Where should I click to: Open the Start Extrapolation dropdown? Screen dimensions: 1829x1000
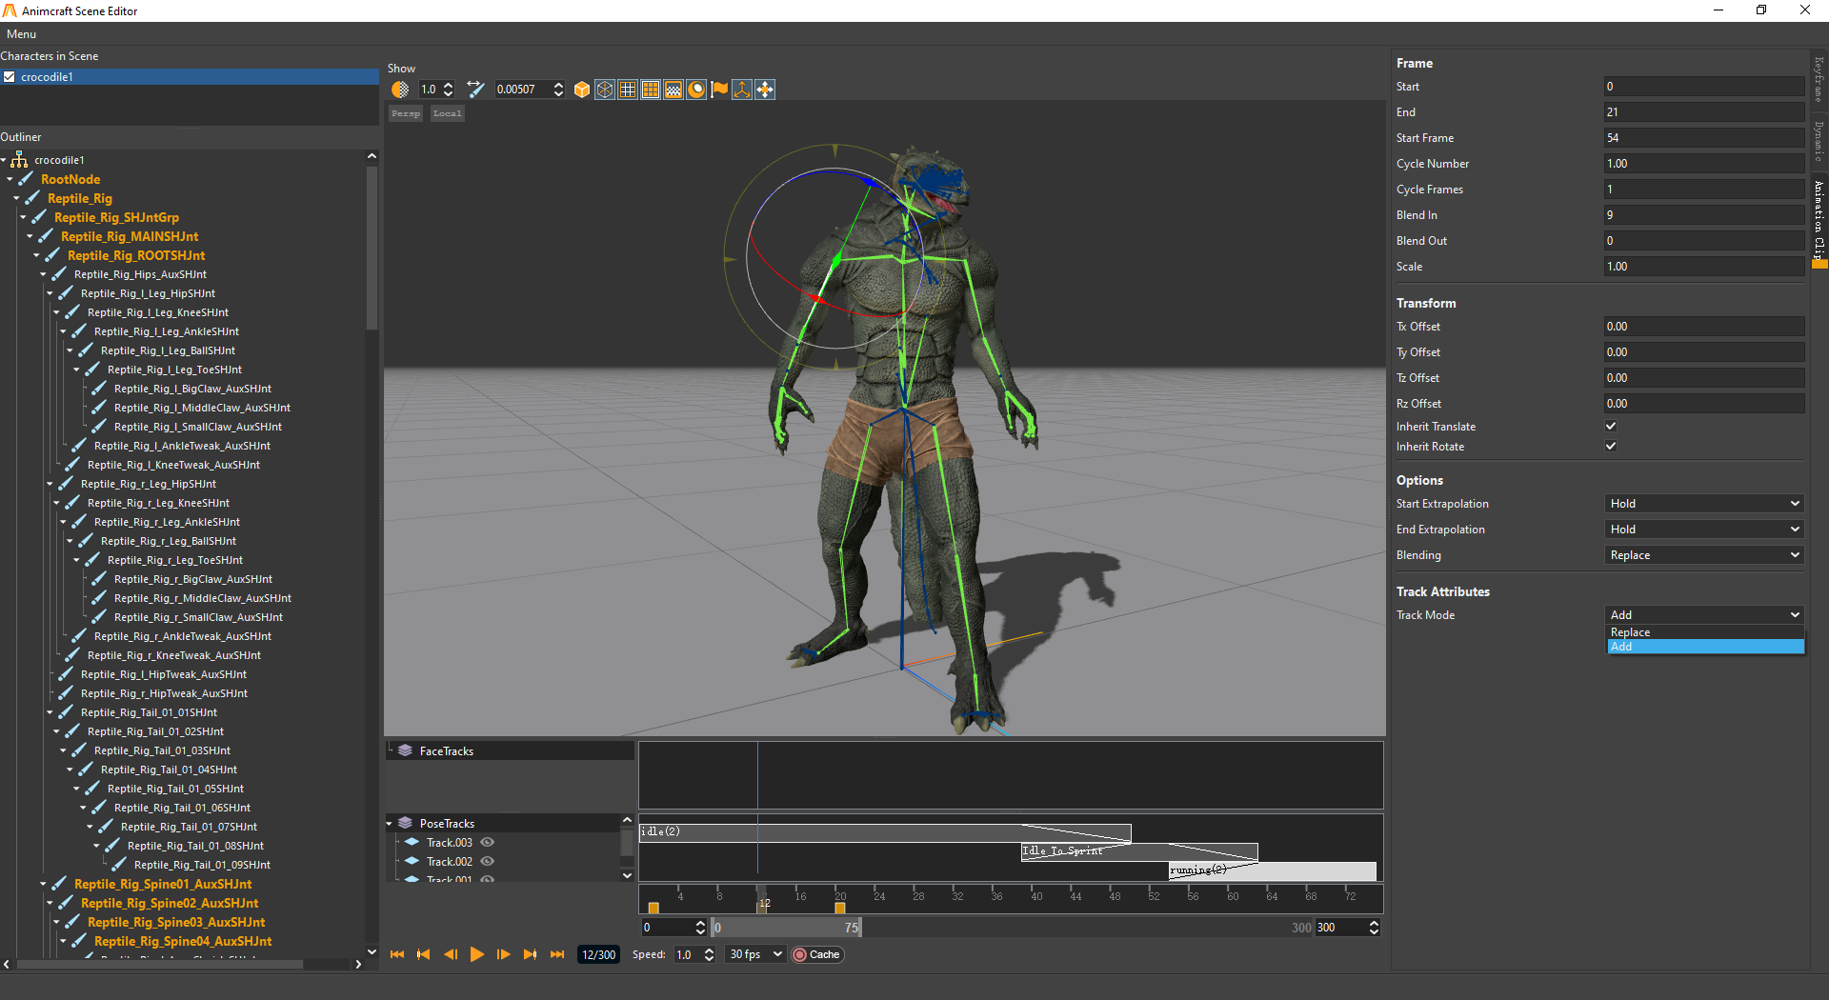pos(1703,504)
